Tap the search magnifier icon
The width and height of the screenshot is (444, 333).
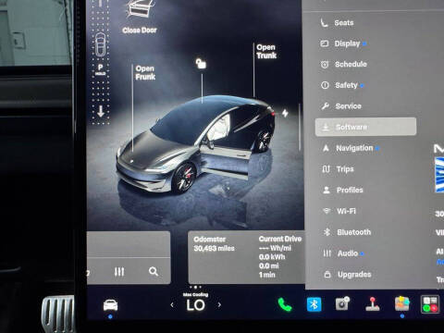[x=154, y=271]
